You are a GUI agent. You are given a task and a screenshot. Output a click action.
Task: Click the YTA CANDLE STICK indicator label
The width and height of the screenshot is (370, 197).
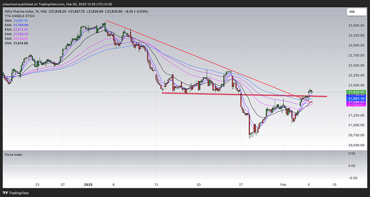(20, 16)
